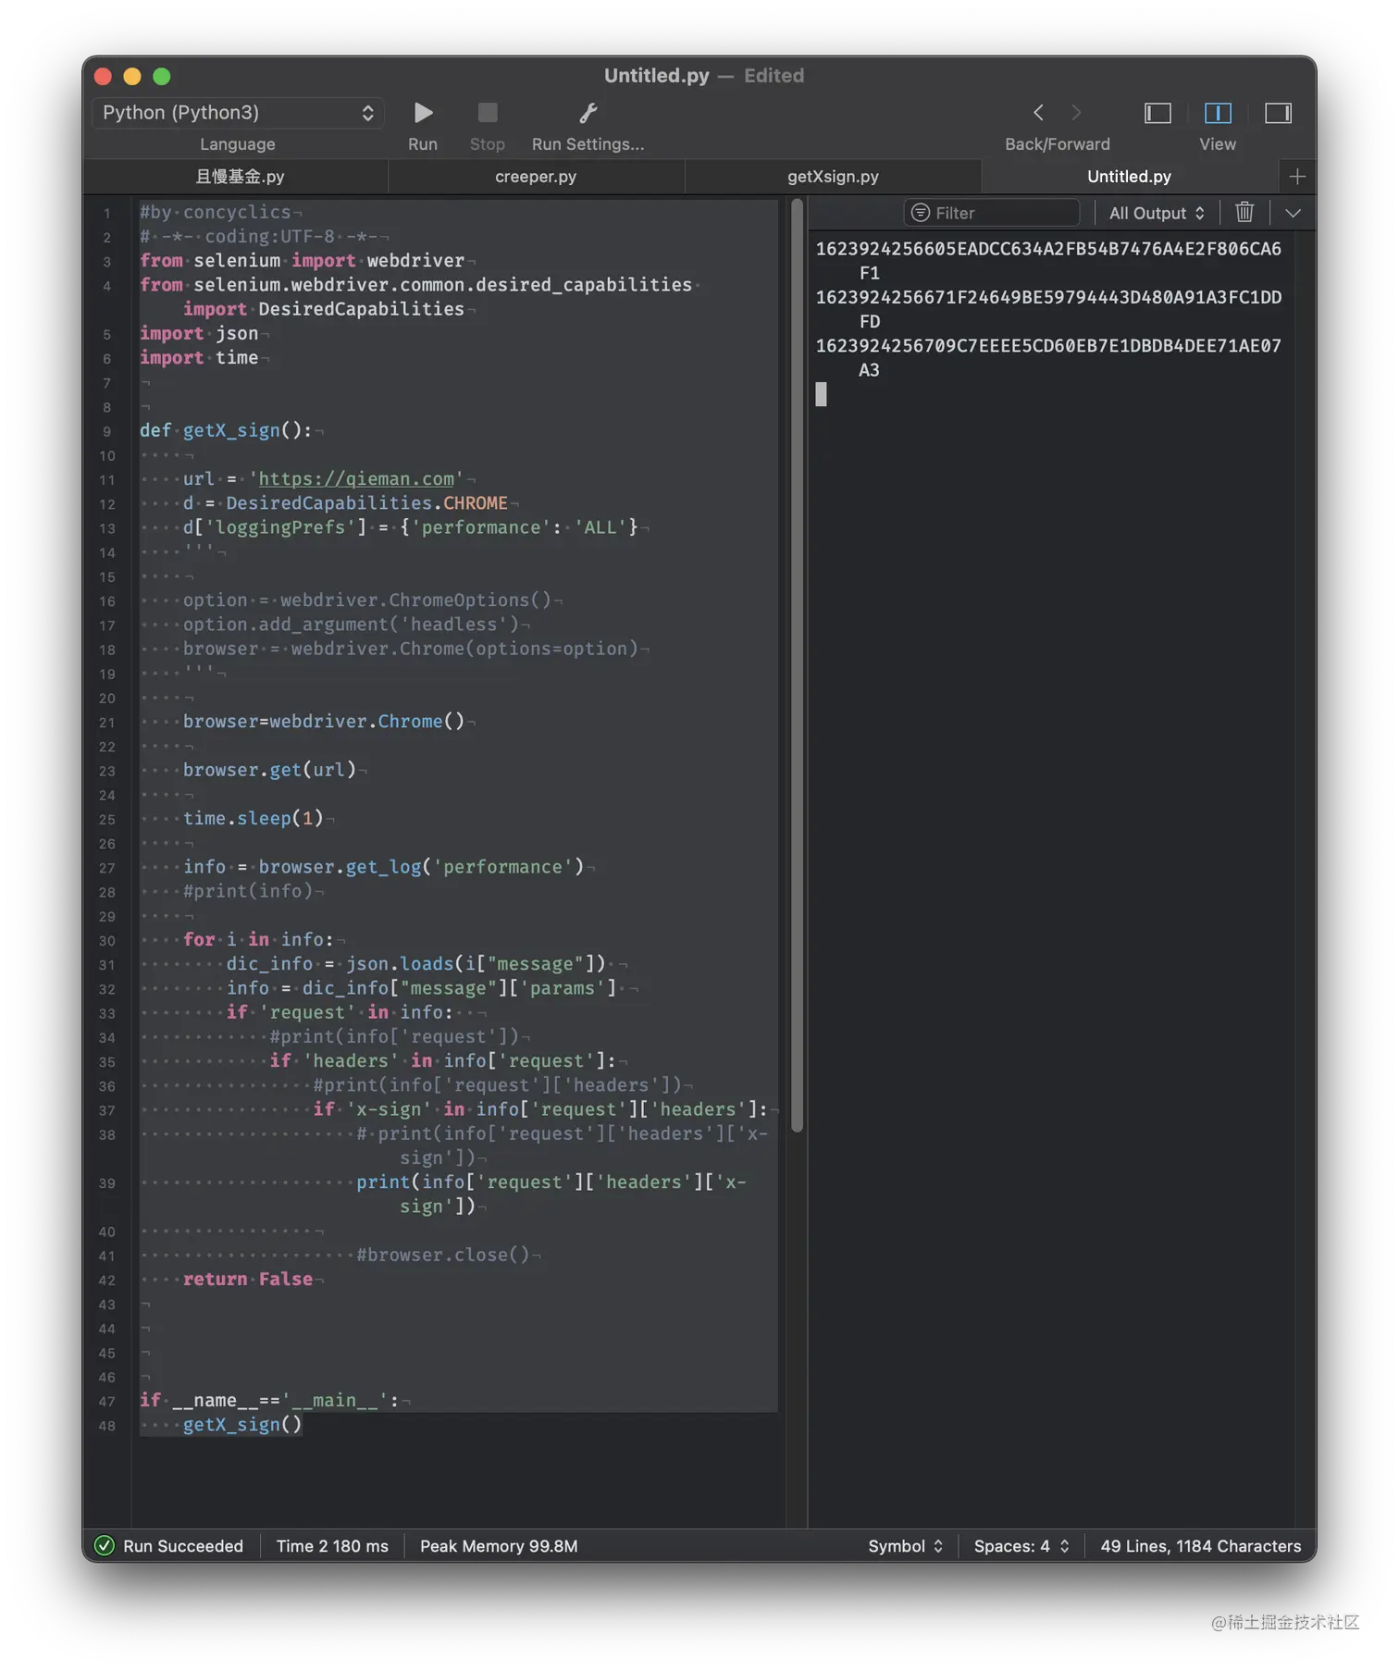1399x1671 pixels.
Task: Click 'def getX_sign():' code line
Action: 226,430
